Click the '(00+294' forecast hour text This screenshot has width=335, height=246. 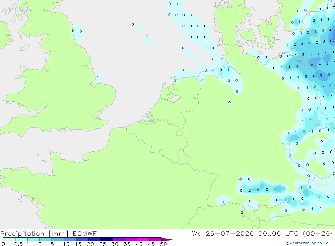pyautogui.click(x=319, y=234)
